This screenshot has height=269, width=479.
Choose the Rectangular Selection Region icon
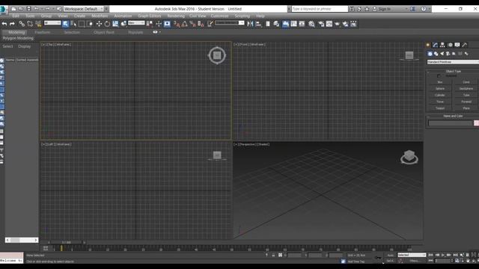pos(82,24)
